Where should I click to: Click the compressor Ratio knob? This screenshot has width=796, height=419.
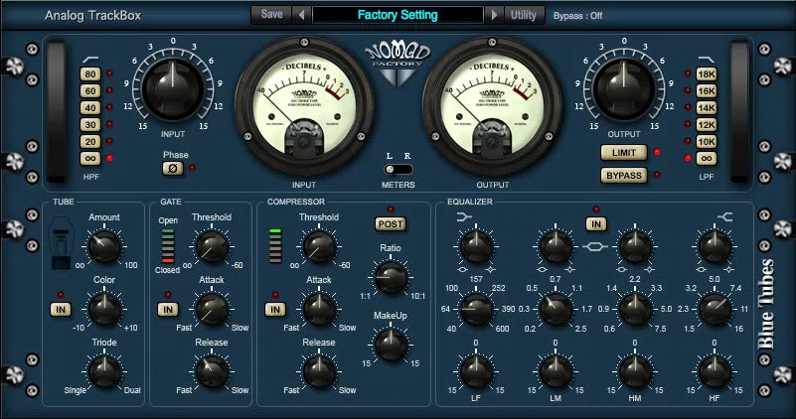[391, 277]
